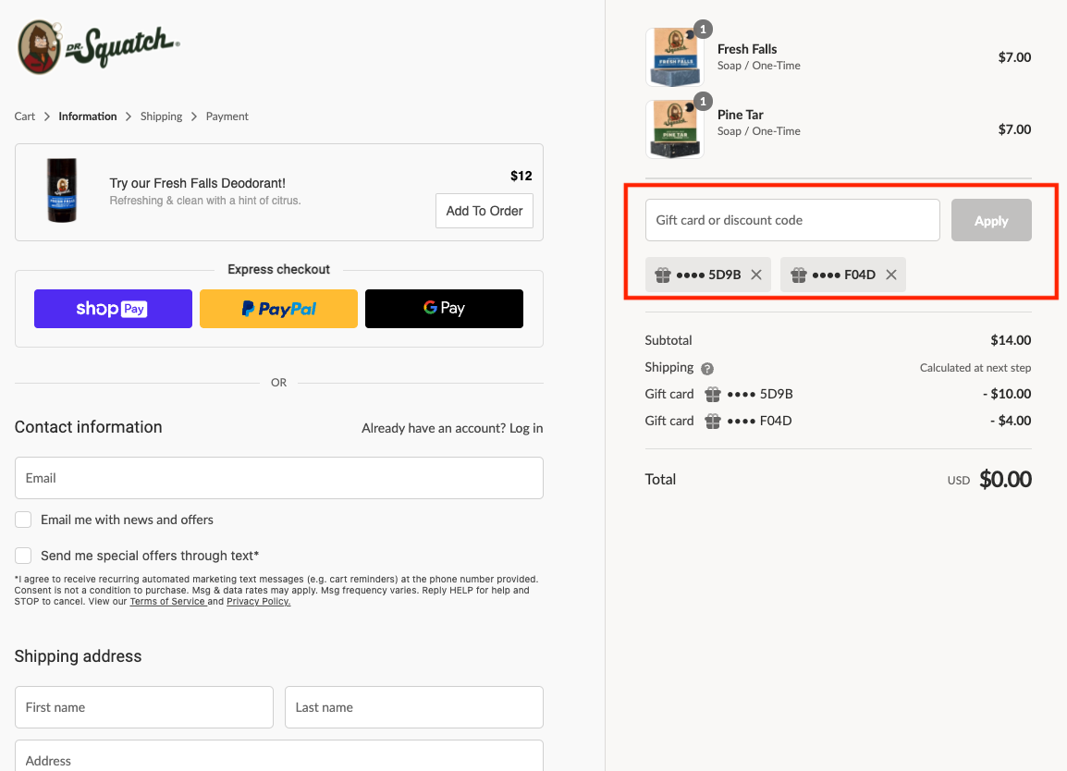This screenshot has width=1067, height=771.
Task: Go back to Cart breadcrumb
Action: (x=24, y=116)
